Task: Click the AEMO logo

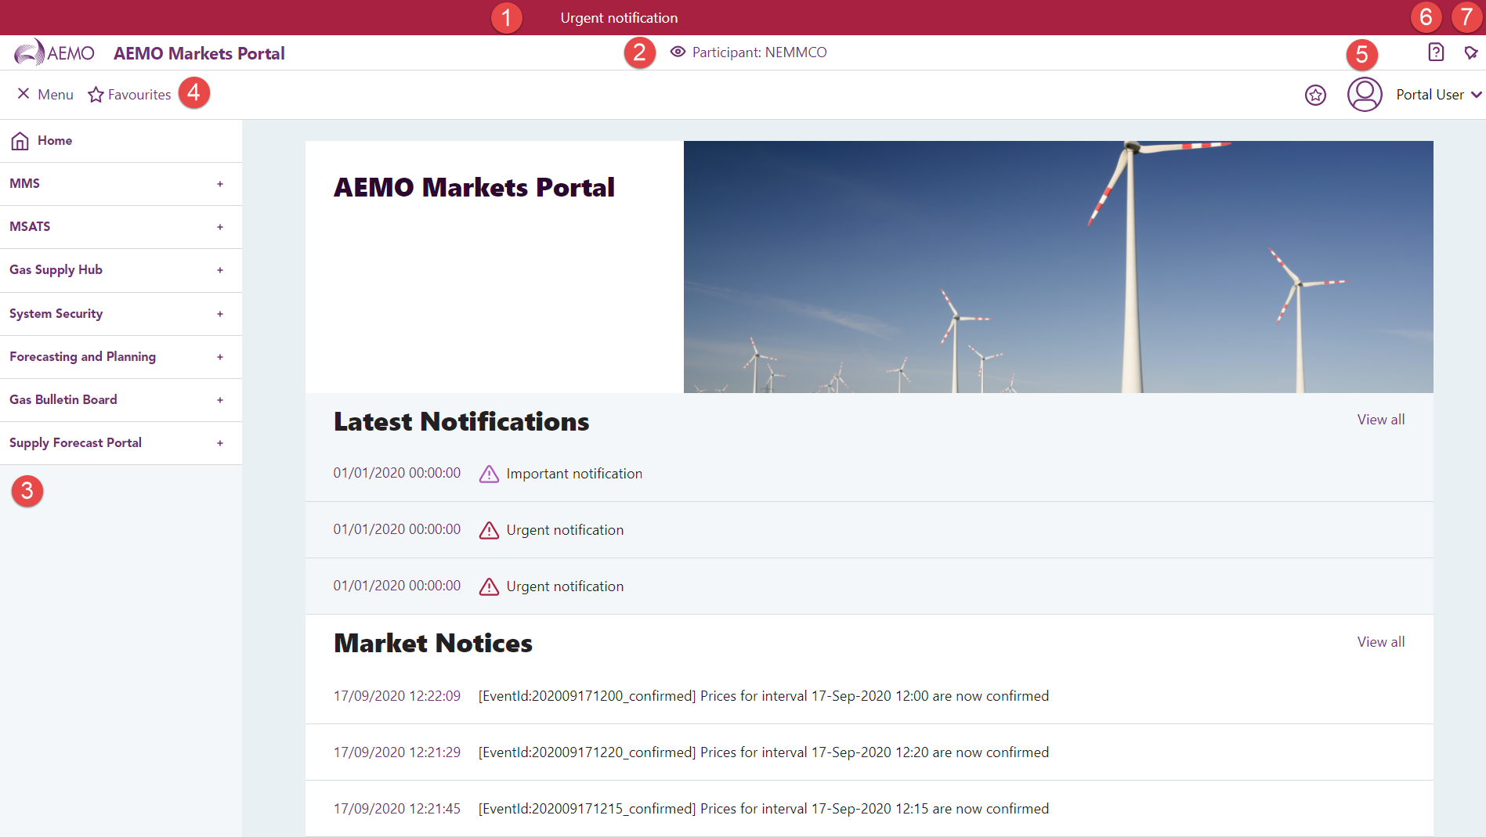Action: point(54,52)
